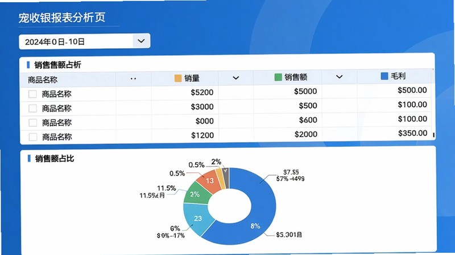Click the table's vertical scrollbar thumb
Screen dimensions: 455x255
(433, 135)
